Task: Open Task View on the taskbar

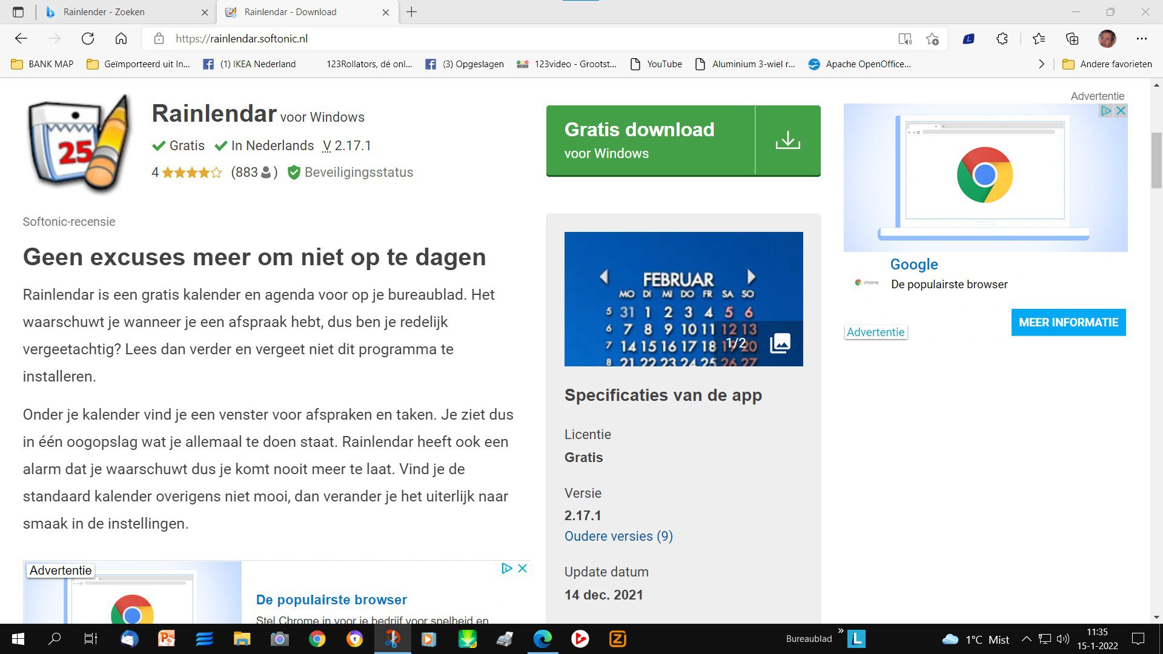Action: point(91,639)
